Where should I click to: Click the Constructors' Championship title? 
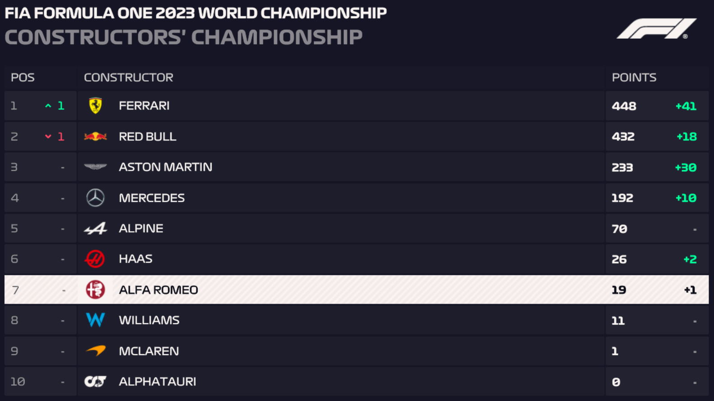click(183, 37)
